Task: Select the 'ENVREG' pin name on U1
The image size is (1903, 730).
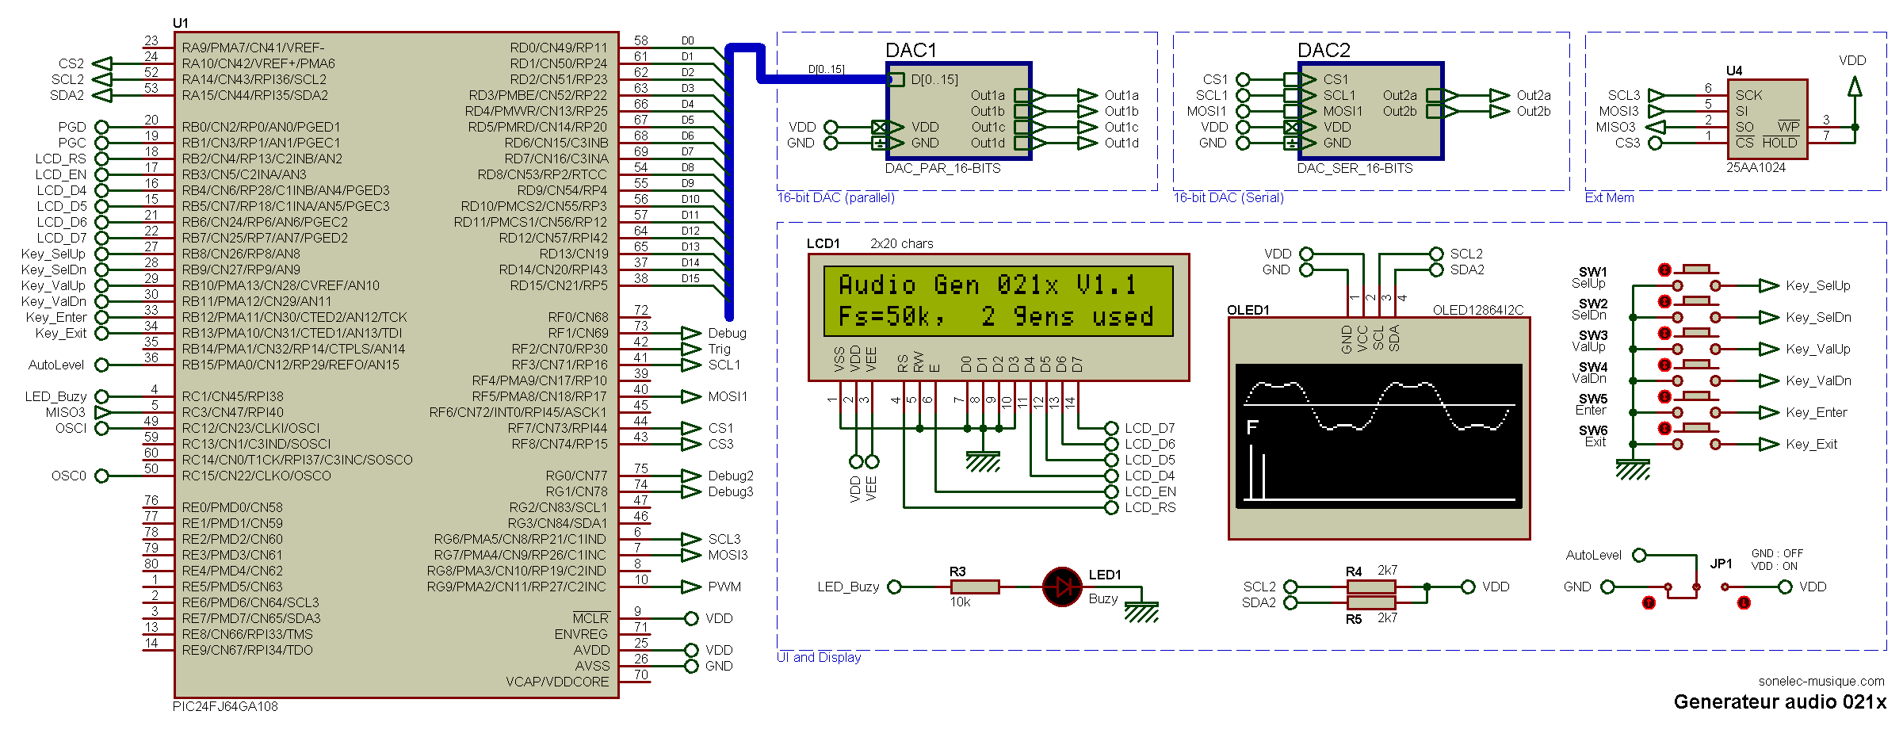Action: pyautogui.click(x=581, y=634)
